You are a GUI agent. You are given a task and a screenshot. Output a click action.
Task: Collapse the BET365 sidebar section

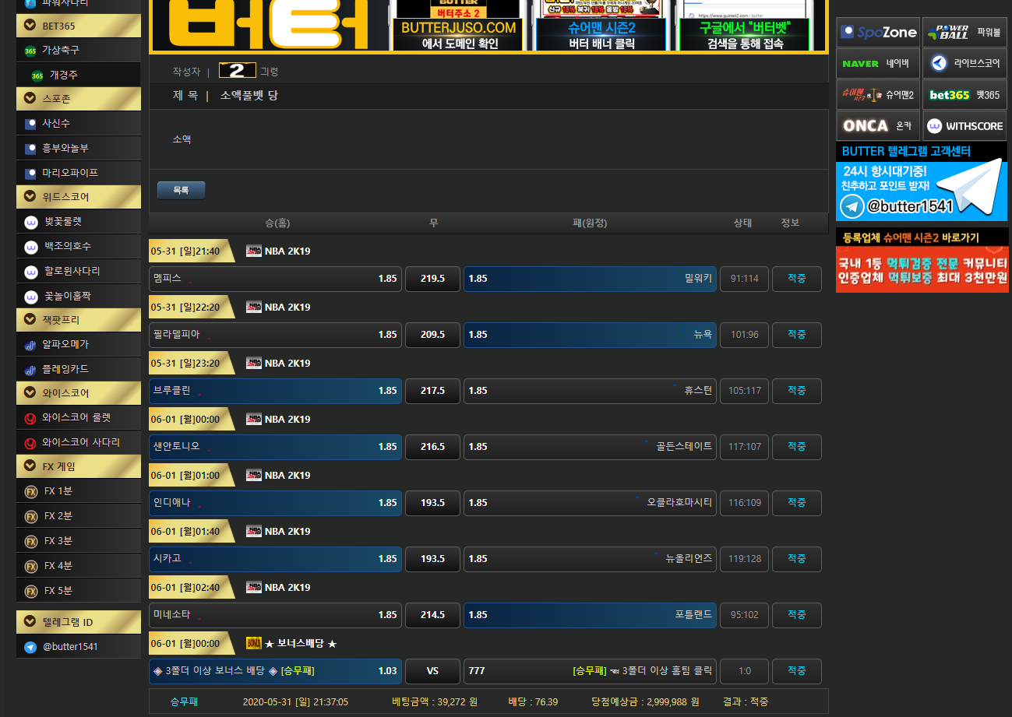point(30,26)
